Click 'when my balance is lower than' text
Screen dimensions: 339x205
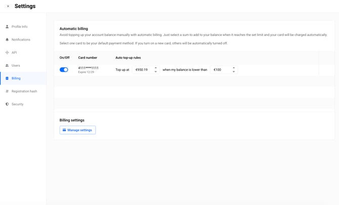pos(185,70)
